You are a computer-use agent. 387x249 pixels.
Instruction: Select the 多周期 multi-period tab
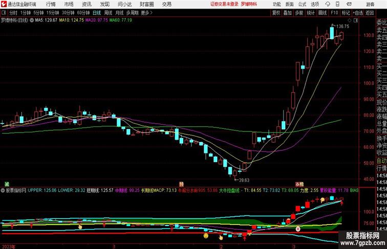(132, 13)
